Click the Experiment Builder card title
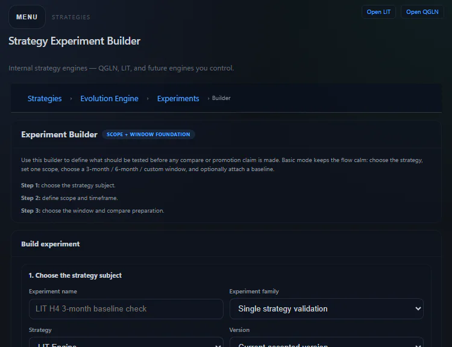 [59, 134]
